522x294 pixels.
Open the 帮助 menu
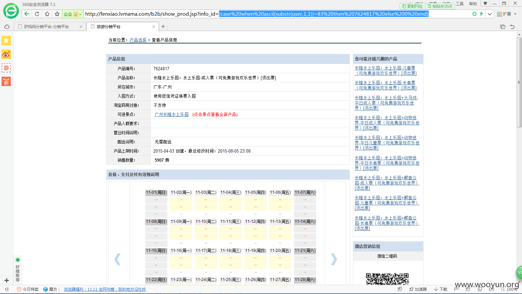point(473,4)
